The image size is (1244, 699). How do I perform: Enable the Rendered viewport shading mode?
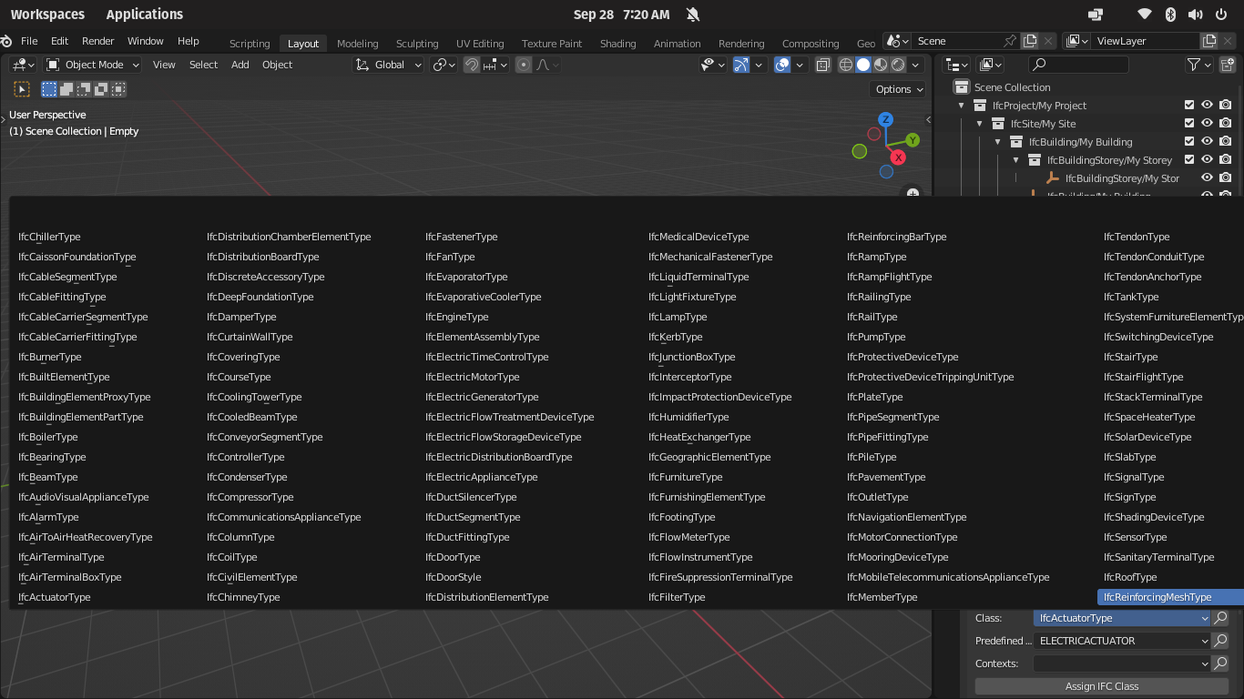tap(897, 65)
